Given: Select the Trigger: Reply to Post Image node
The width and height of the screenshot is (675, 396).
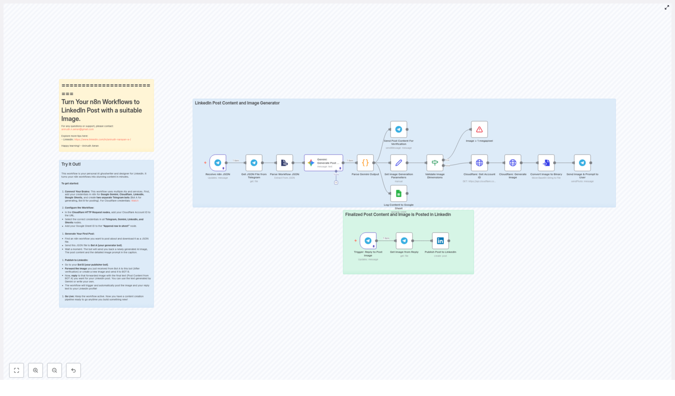Looking at the screenshot, I should [368, 241].
